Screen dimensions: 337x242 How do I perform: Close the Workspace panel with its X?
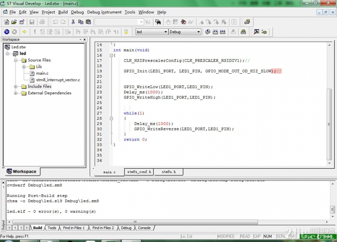84,40
